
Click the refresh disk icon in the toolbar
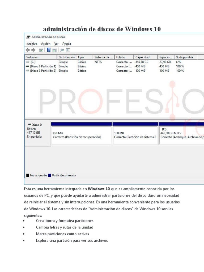[x=62, y=50]
